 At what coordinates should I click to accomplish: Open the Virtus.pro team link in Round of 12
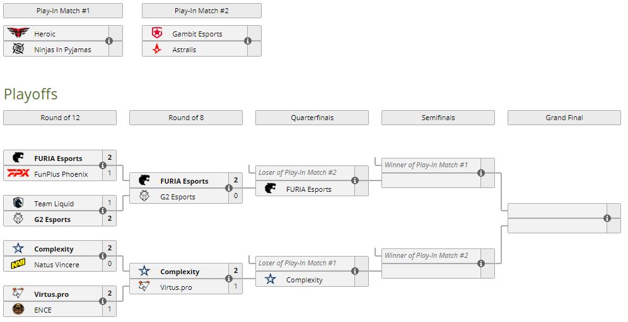click(52, 294)
